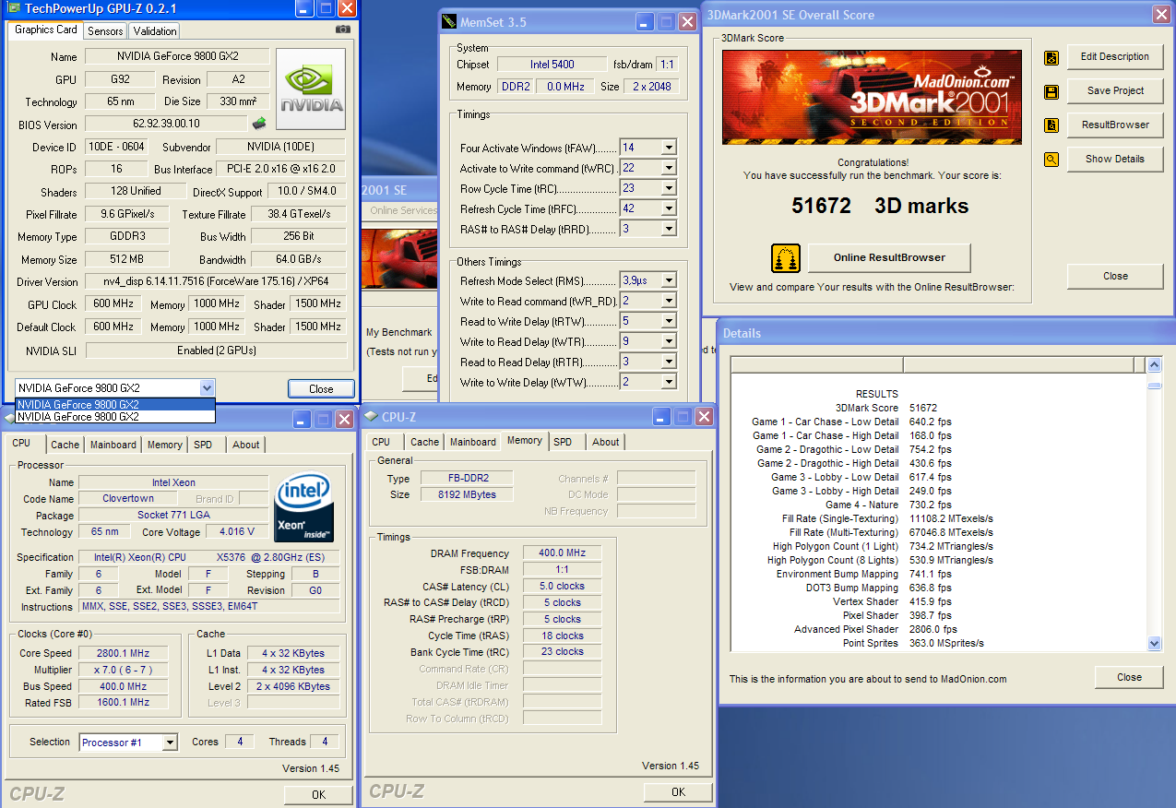Open the Processor #1 selection dropdown in CPU-Z
This screenshot has height=808, width=1176.
pyautogui.click(x=170, y=743)
